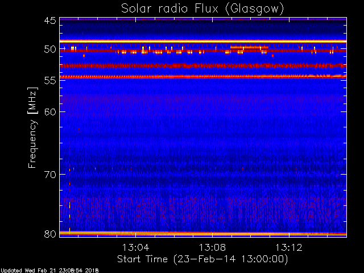
Task: Click the 13:08 time tick label
Action: tap(212, 247)
